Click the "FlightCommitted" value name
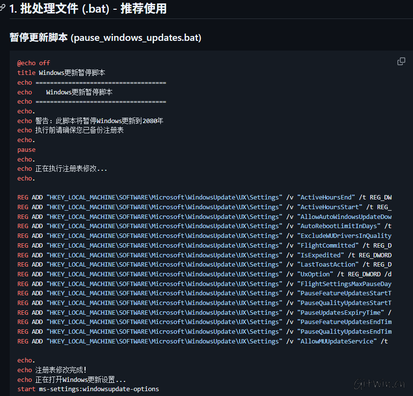This screenshot has width=413, height=396. (328, 245)
